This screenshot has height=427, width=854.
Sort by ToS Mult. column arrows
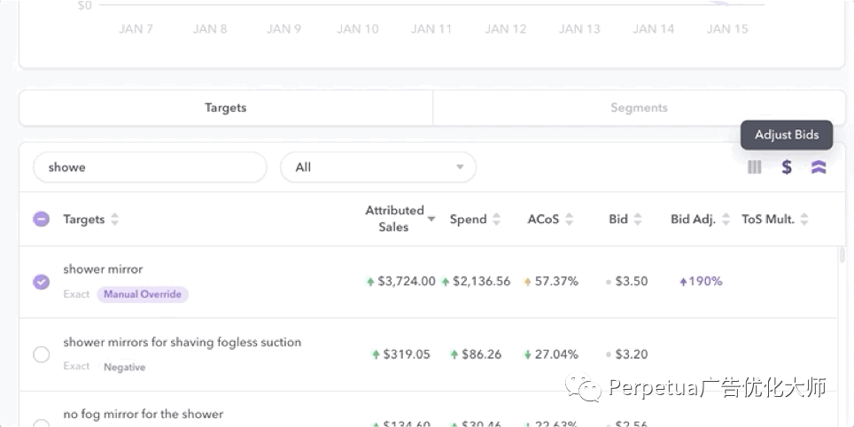[x=804, y=220]
